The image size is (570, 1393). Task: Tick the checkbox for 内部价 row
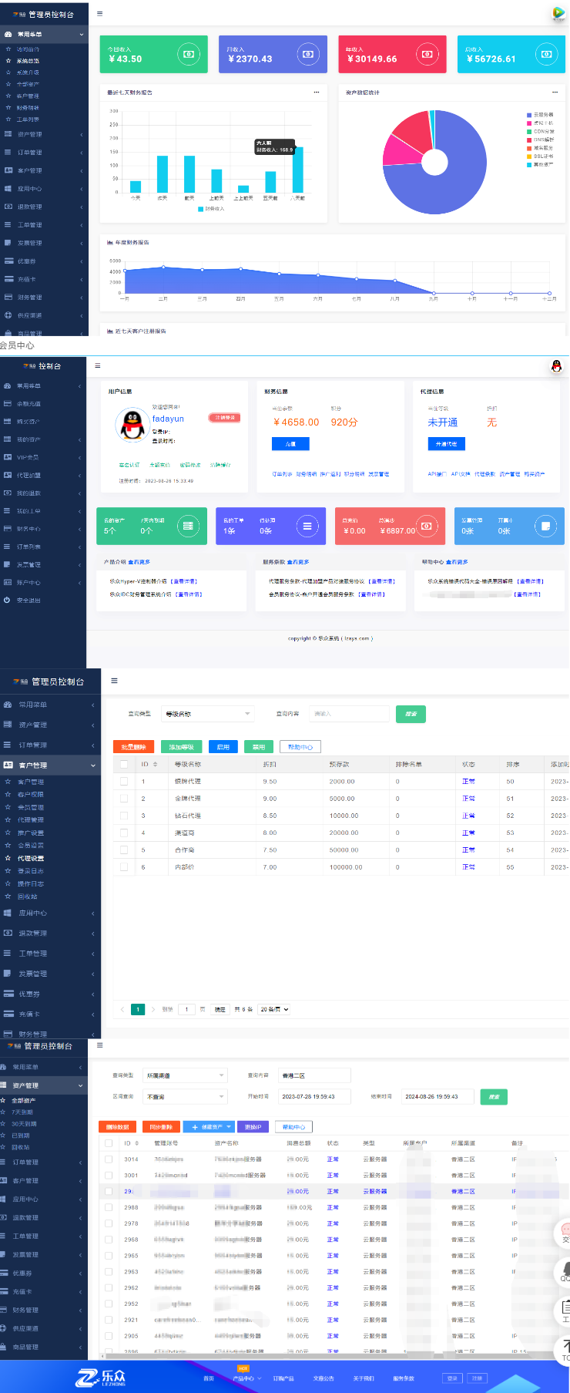coord(124,866)
